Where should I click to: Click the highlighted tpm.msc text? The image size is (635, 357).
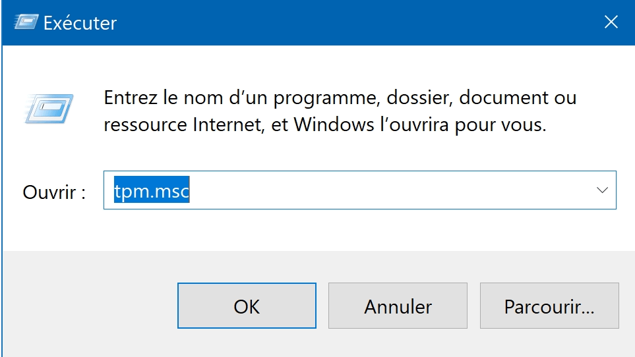(x=152, y=190)
